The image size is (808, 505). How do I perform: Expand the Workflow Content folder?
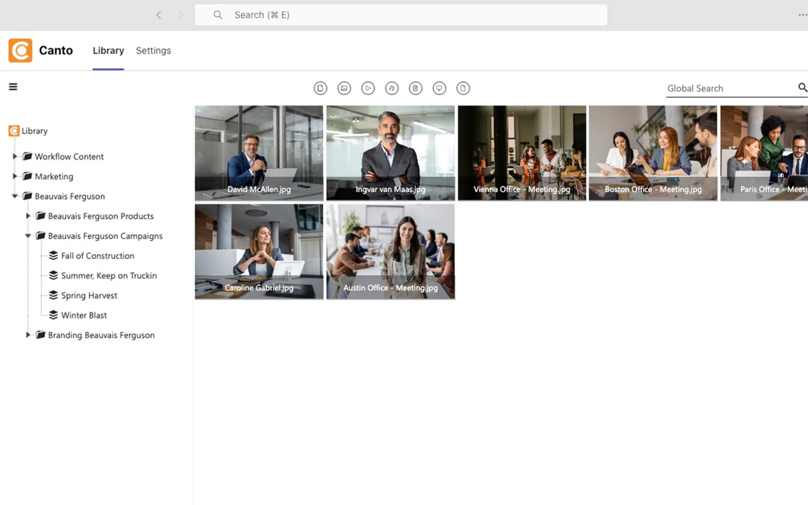[15, 157]
